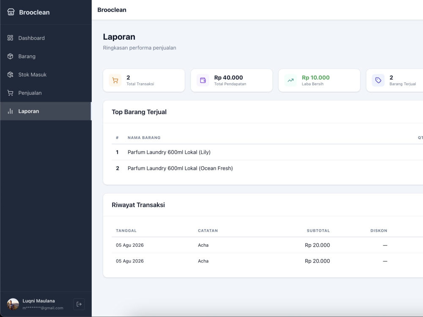The width and height of the screenshot is (423, 317).
Task: Click the CATATAN column header
Action: [x=208, y=230]
